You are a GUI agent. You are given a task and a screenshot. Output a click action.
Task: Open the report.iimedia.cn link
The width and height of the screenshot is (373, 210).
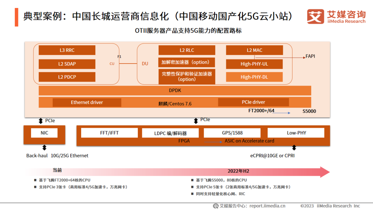pos(267,206)
